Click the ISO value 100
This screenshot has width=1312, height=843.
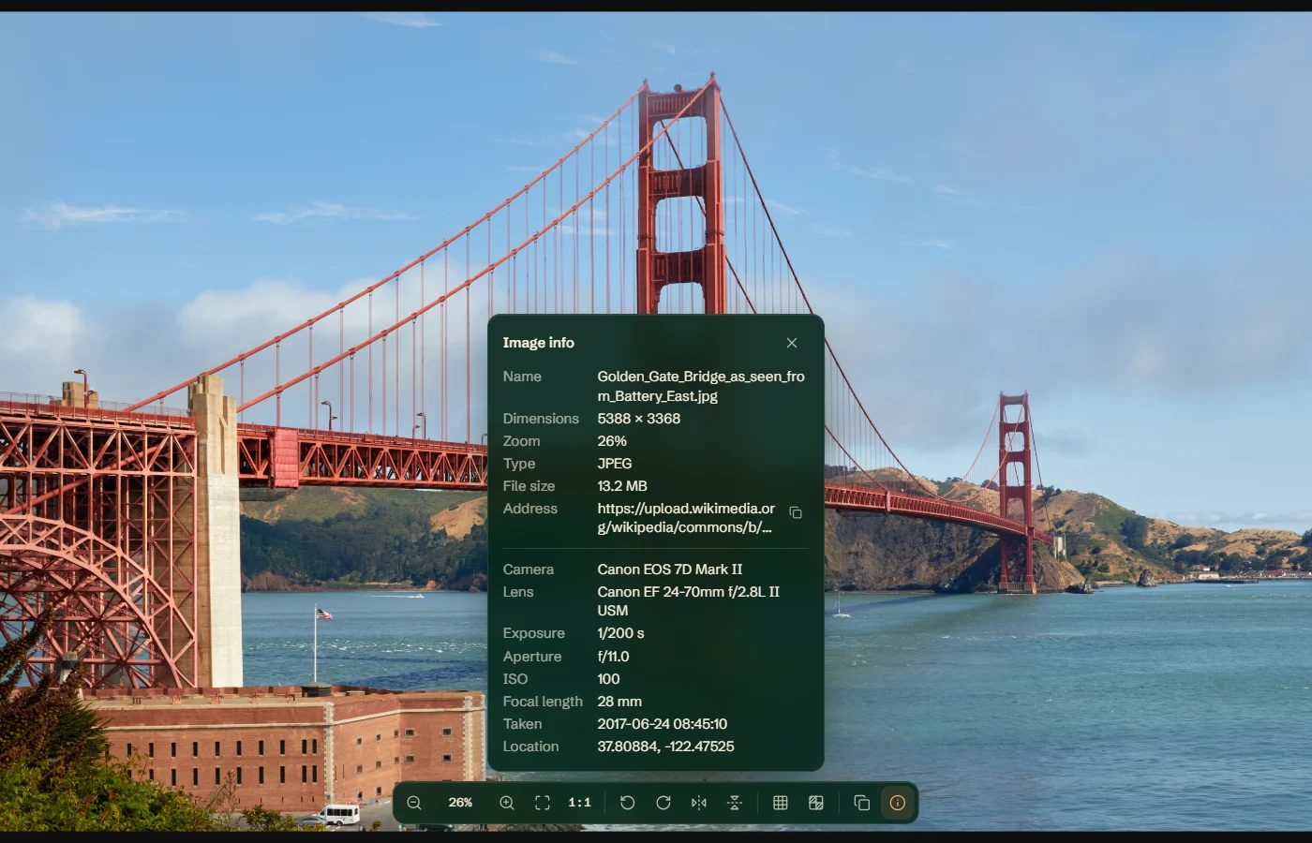coord(608,679)
